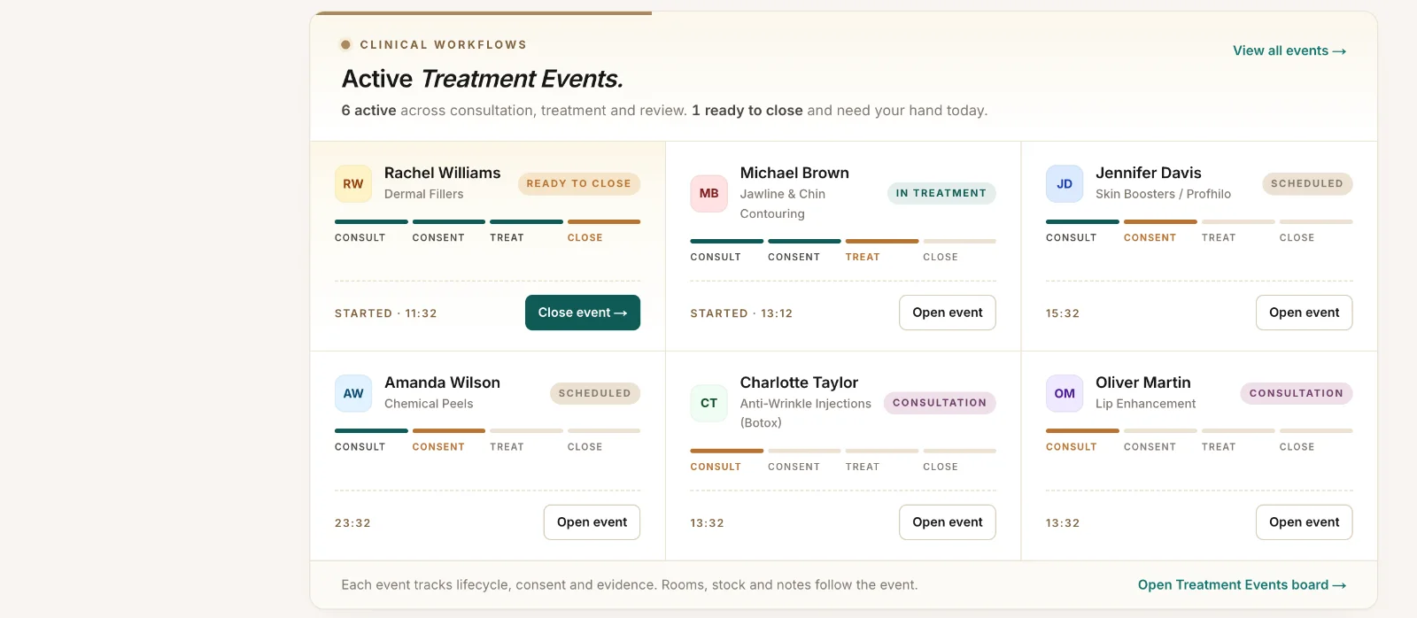The width and height of the screenshot is (1417, 618).
Task: Click the Ready to Close status badge
Action: 579,184
